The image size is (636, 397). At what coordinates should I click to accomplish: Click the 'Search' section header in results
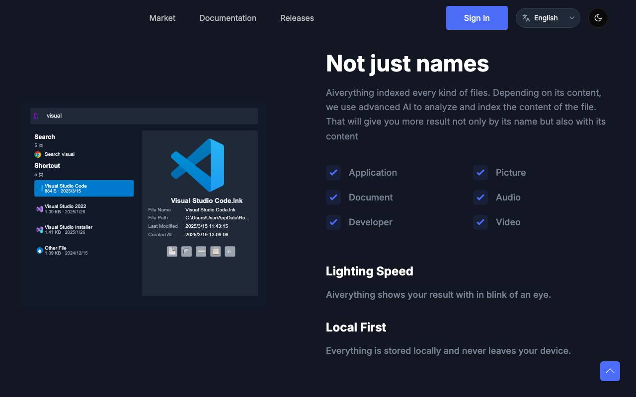(45, 137)
